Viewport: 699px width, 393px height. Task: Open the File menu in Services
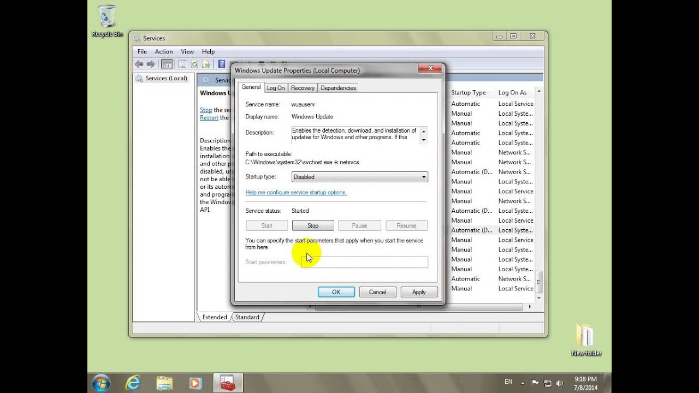(142, 52)
